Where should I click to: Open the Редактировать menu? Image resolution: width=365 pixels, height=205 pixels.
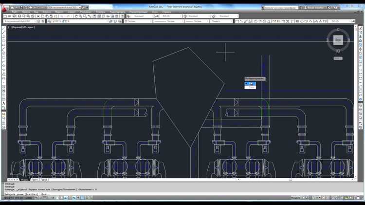click(117, 12)
